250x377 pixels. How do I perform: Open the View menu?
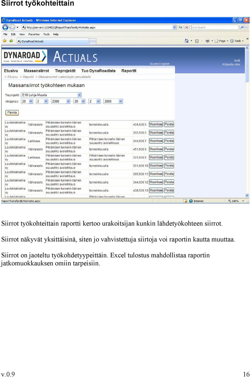[x=22, y=34]
